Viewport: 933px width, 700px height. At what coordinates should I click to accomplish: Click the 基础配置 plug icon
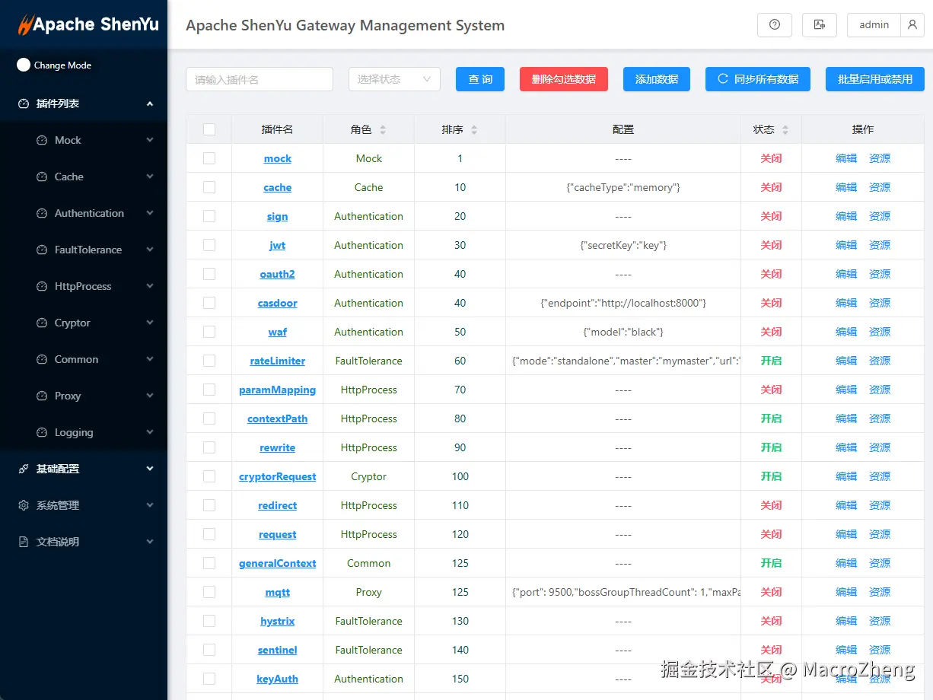click(24, 469)
